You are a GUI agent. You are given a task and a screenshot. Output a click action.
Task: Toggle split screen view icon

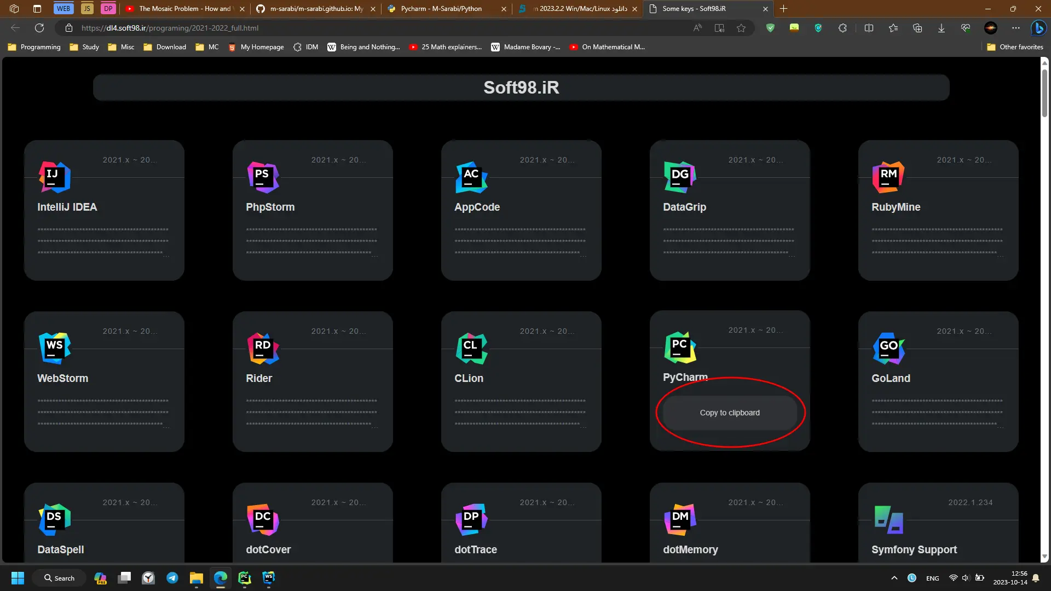coord(868,28)
